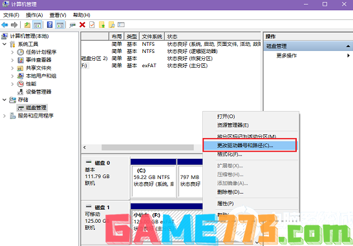Select the 计算机管理(本地) root node
Image resolution: width=353 pixels, height=246 pixels.
(x=29, y=36)
